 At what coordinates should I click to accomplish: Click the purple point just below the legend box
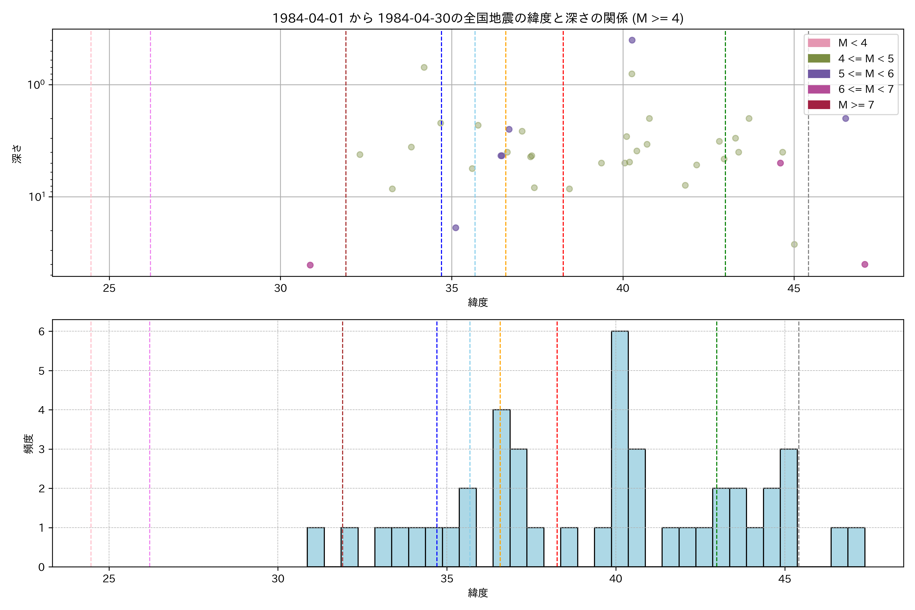click(846, 119)
